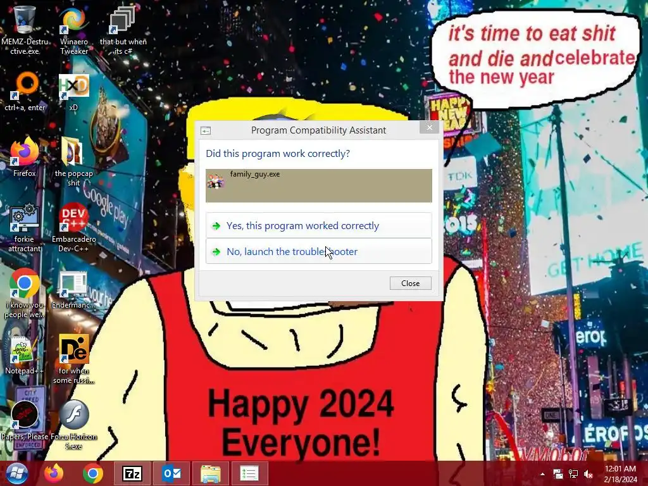The image size is (648, 486).
Task: Show hidden tray icons arrow
Action: 542,474
